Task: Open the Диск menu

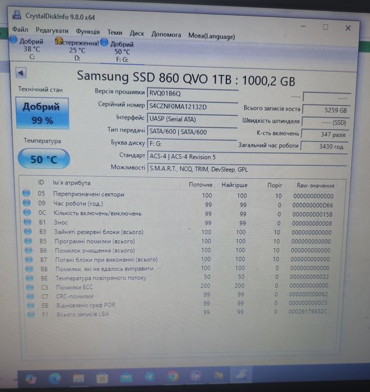Action: [x=136, y=34]
